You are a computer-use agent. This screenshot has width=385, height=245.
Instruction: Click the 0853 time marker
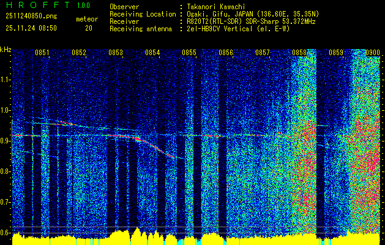116,53
